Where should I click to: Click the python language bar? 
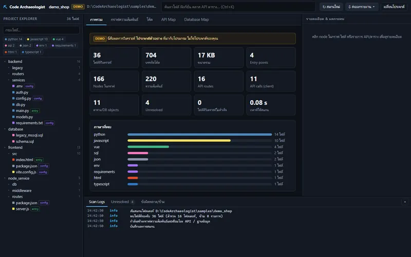[199, 134]
